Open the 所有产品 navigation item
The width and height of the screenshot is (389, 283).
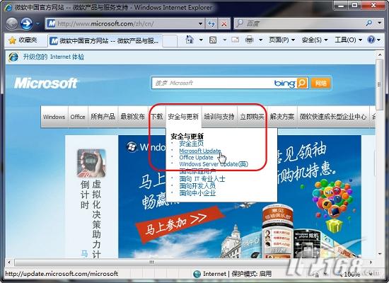103,117
